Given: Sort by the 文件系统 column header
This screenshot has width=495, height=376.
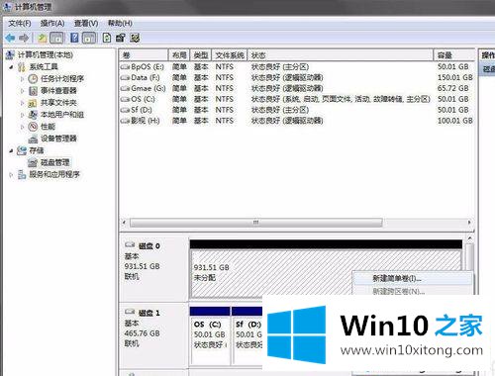Looking at the screenshot, I should [x=230, y=55].
